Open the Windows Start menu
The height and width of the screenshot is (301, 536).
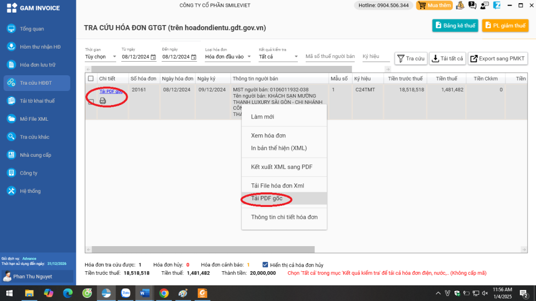9,294
